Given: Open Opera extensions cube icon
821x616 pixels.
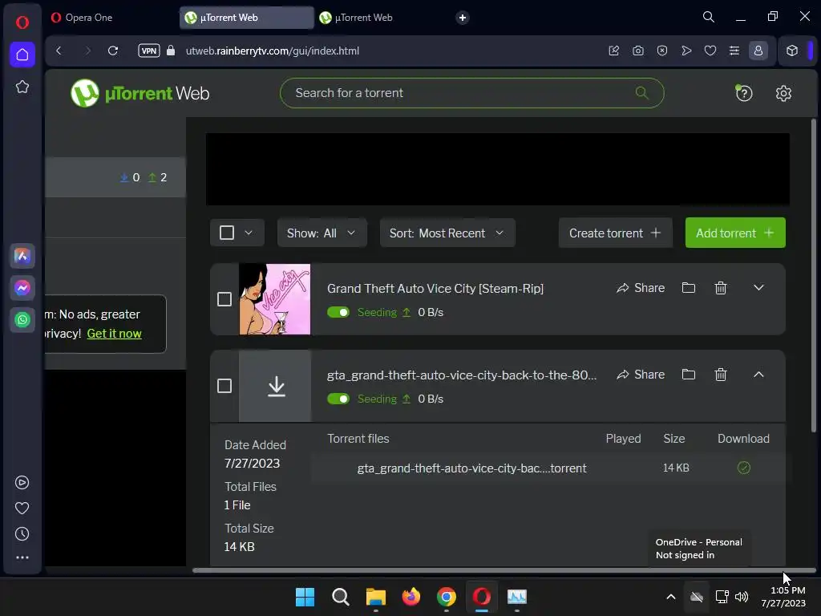Looking at the screenshot, I should (792, 51).
